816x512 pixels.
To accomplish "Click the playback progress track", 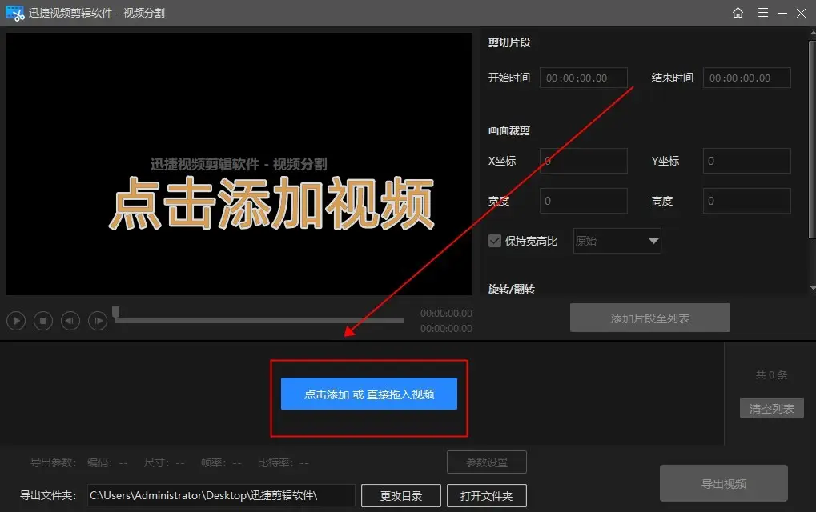I will (x=259, y=321).
